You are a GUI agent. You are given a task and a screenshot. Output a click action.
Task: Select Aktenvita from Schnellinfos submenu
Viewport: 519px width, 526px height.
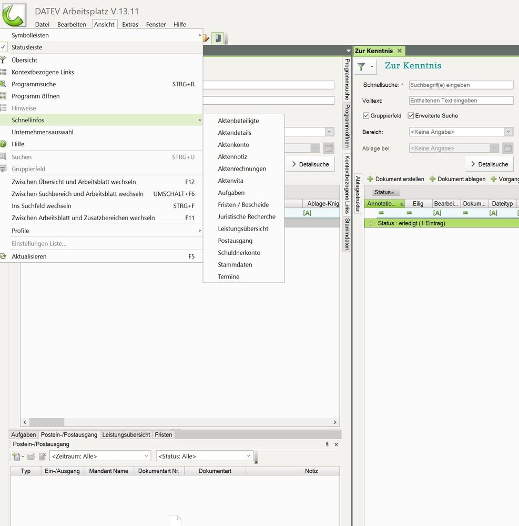(x=230, y=181)
